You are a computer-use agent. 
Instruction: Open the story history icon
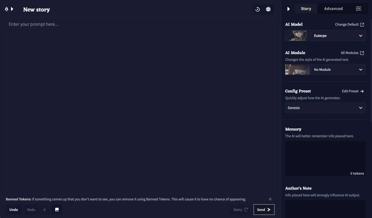point(258,9)
